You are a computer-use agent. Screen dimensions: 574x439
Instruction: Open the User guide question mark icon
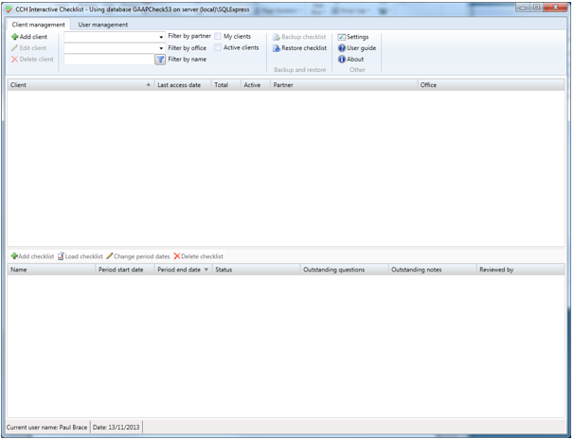(342, 48)
